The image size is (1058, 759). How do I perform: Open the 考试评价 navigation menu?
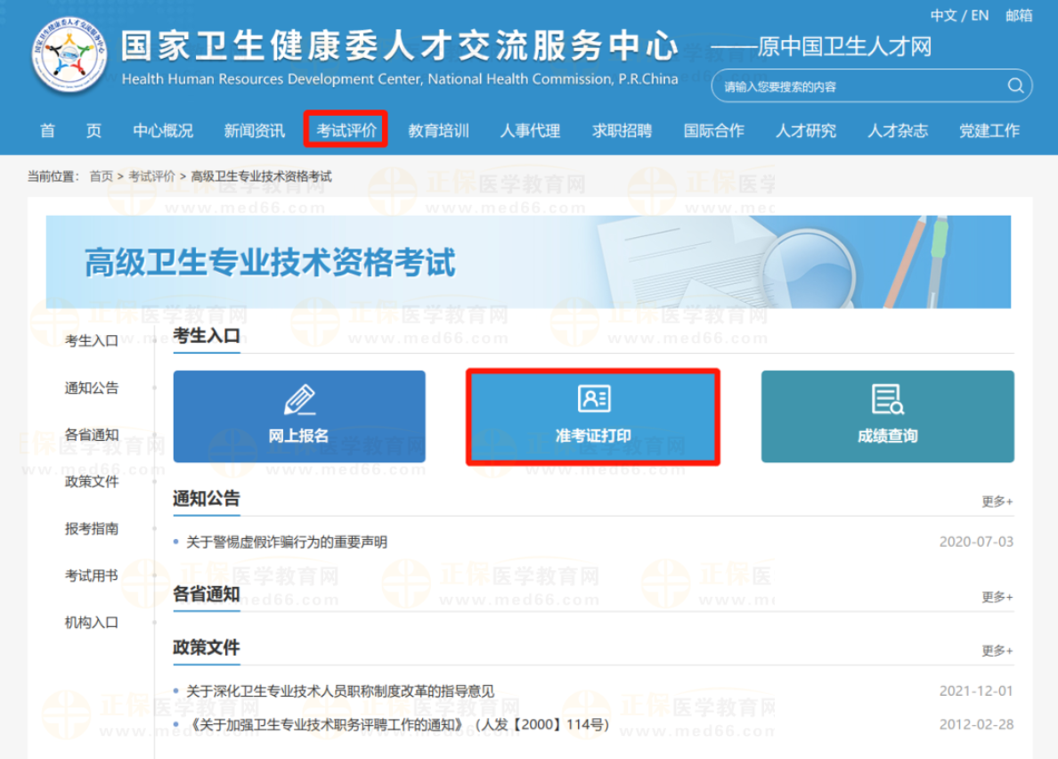tap(346, 131)
